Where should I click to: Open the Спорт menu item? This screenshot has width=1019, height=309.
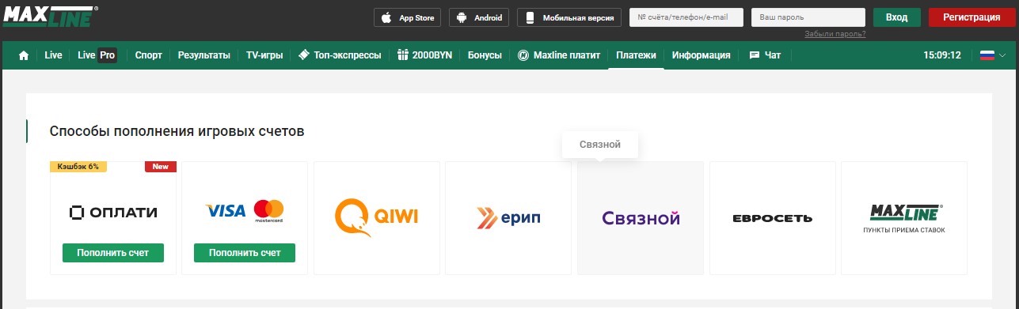[148, 55]
